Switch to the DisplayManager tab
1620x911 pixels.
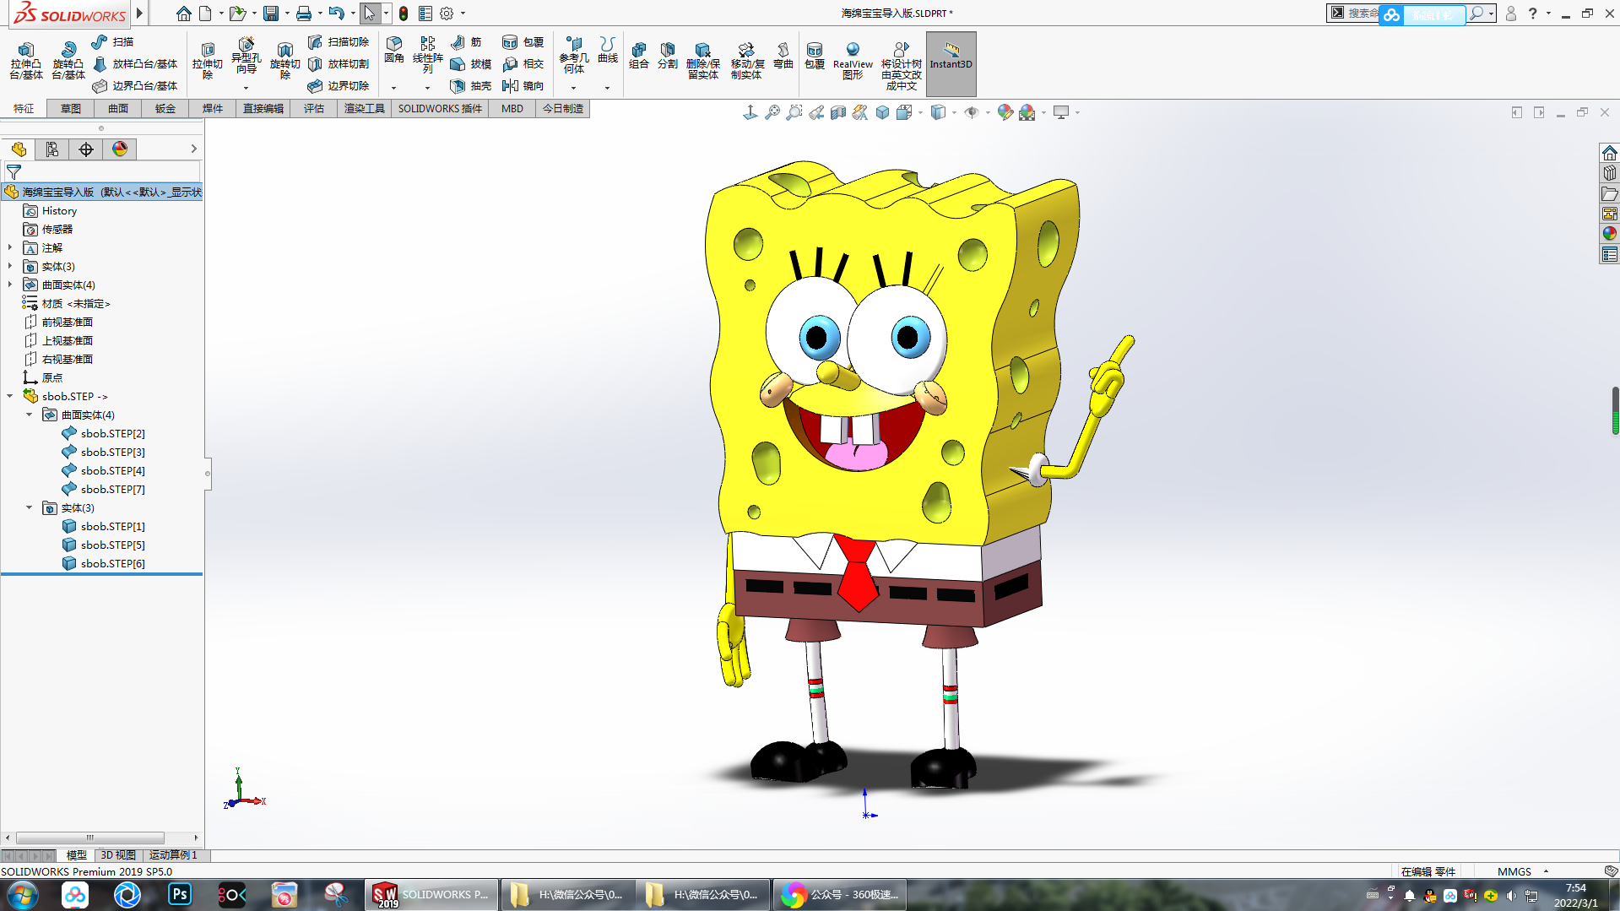(120, 149)
